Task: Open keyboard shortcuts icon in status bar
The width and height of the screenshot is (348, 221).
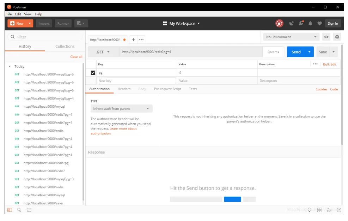Action: point(329,210)
